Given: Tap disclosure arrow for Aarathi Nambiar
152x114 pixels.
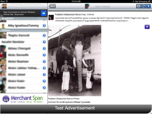Looking at the screenshot, I should click(x=44, y=42).
